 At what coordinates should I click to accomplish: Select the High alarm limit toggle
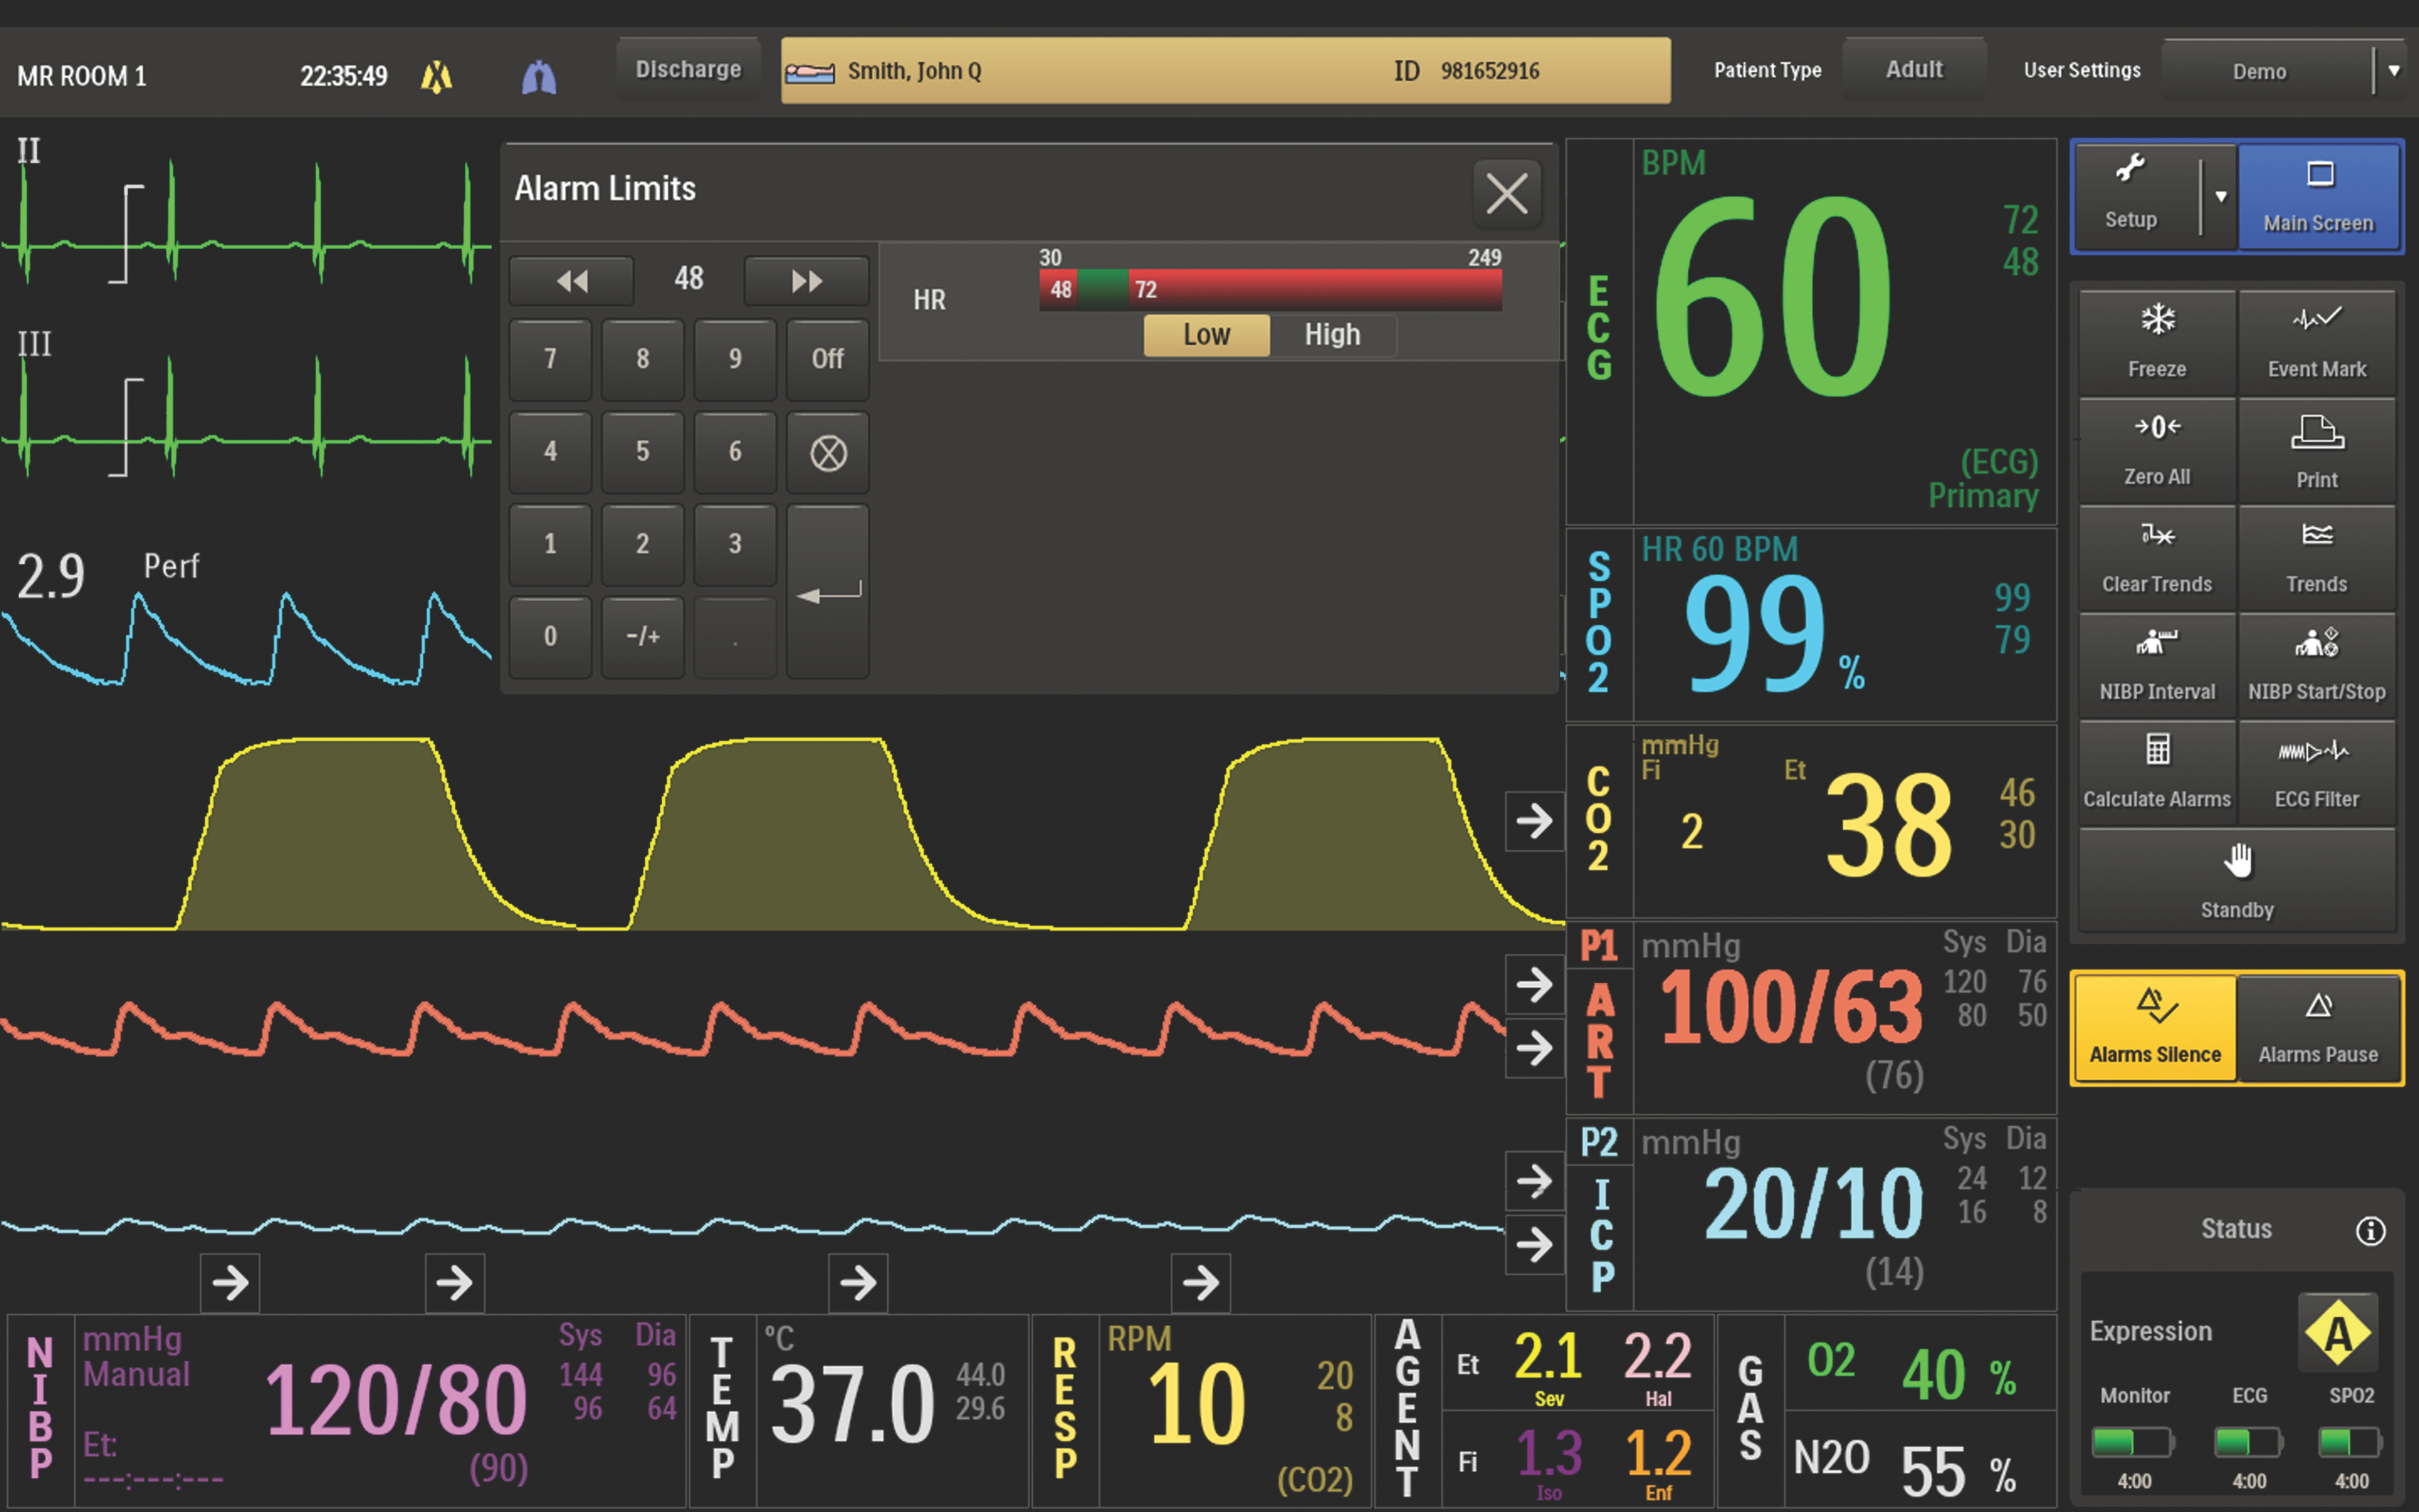(1332, 335)
